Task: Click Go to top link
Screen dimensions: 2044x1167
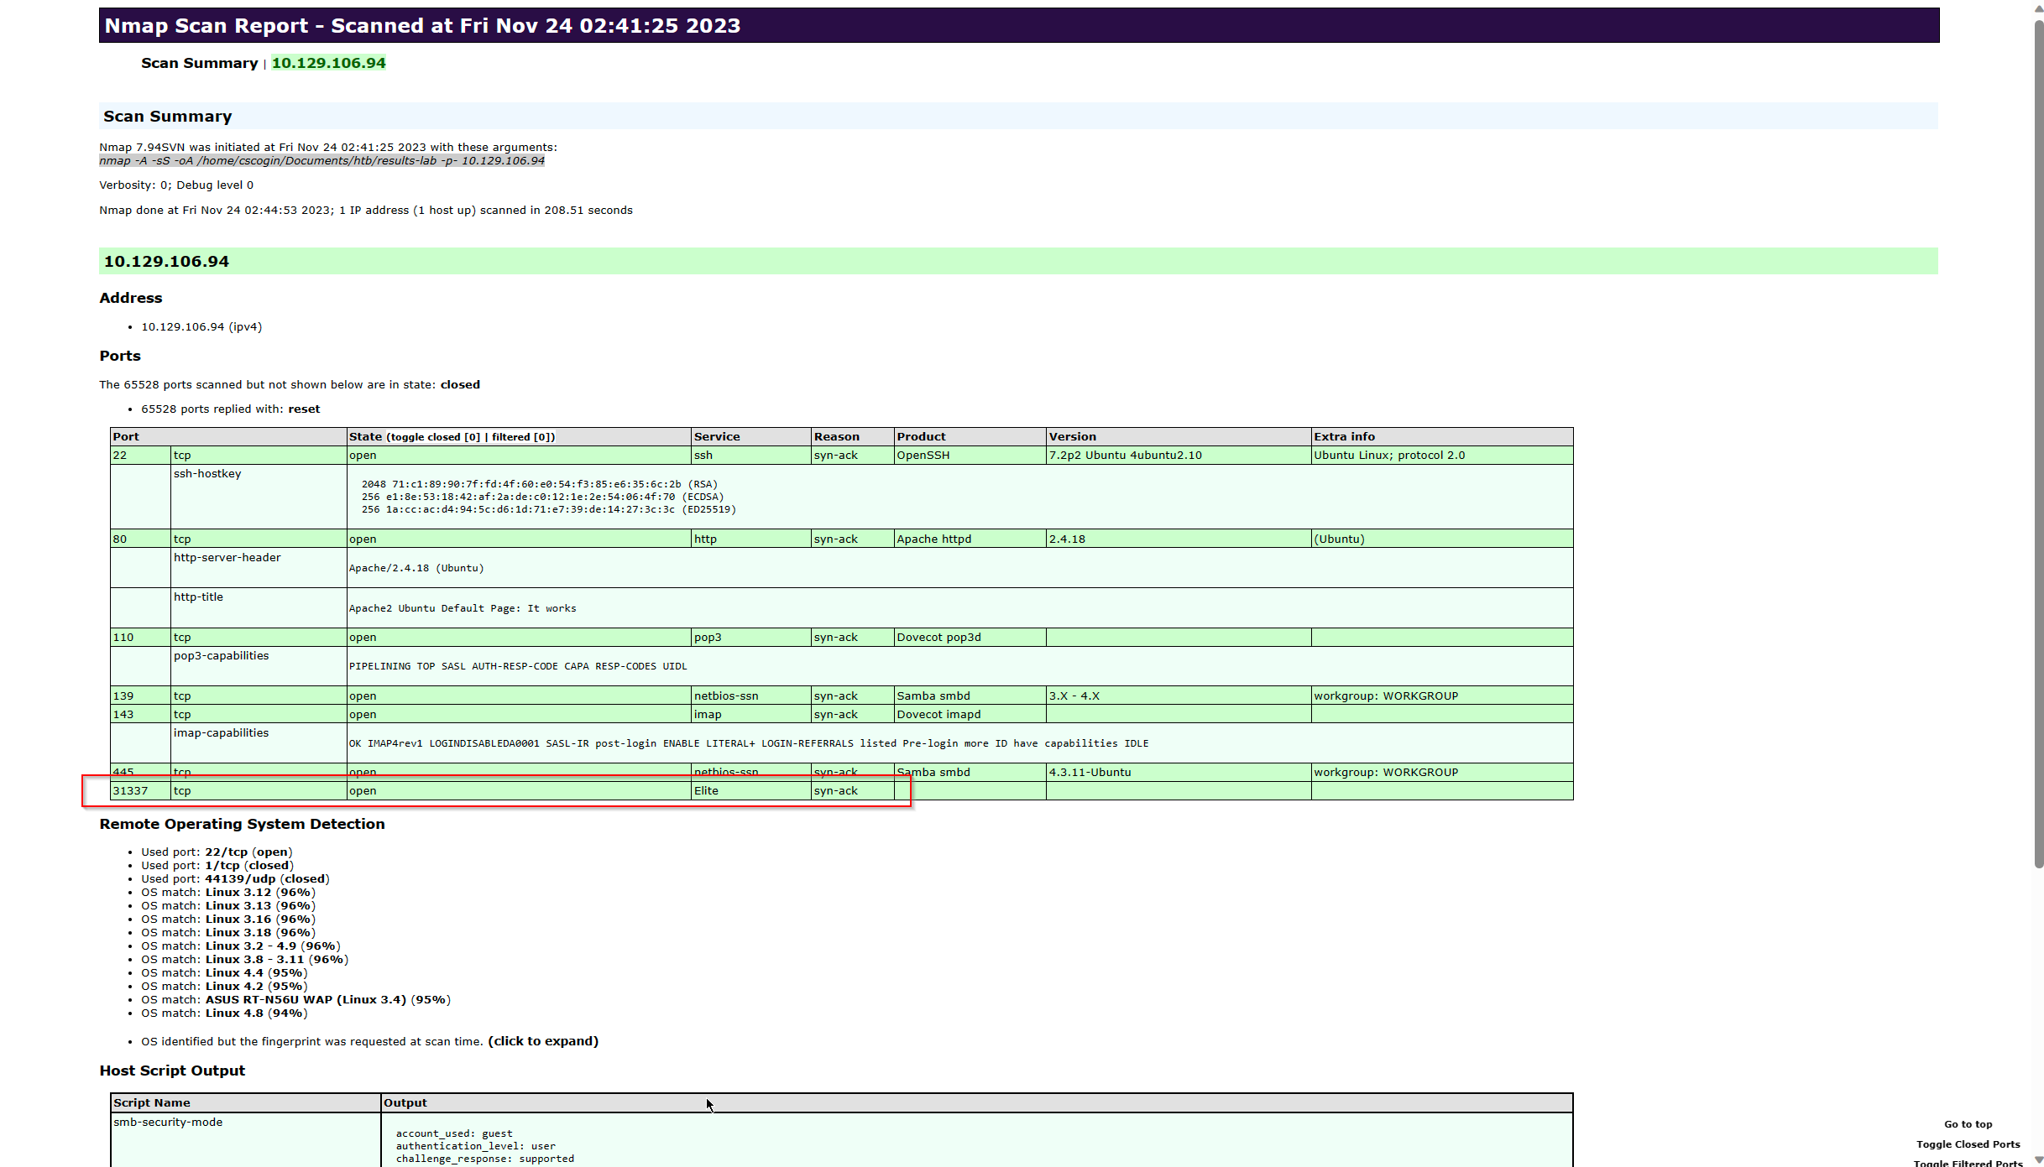Action: point(1968,1124)
